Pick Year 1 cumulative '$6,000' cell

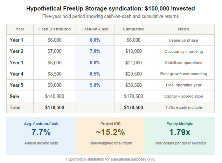[x=133, y=40]
